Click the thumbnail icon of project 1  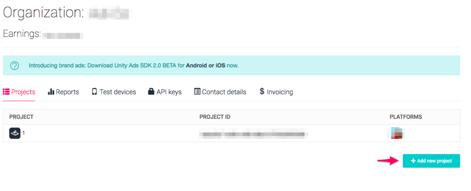[x=15, y=133]
